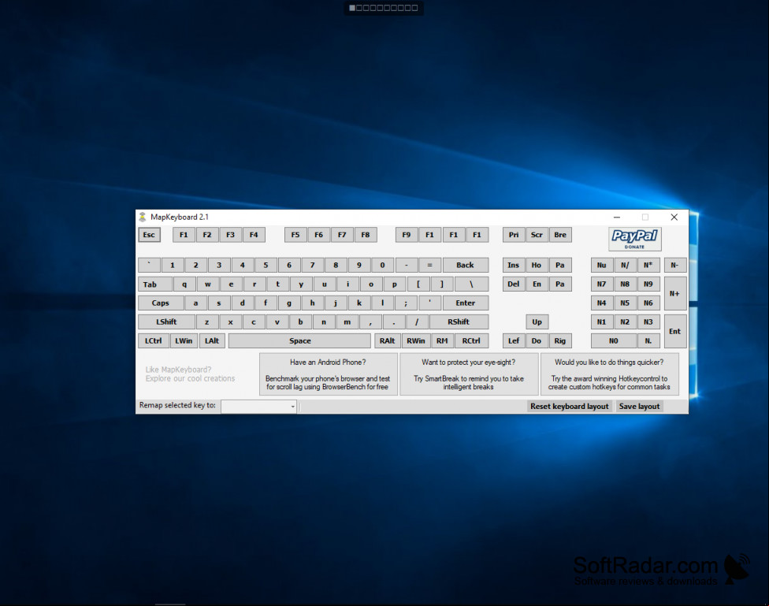Select the Caps key
Screen dimensions: 769x606
pyautogui.click(x=161, y=303)
